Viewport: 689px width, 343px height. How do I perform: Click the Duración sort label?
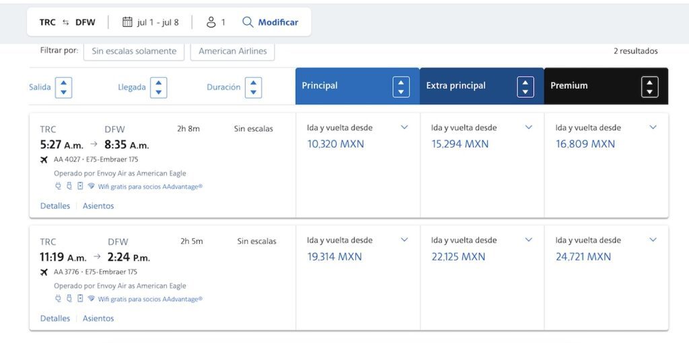point(223,87)
